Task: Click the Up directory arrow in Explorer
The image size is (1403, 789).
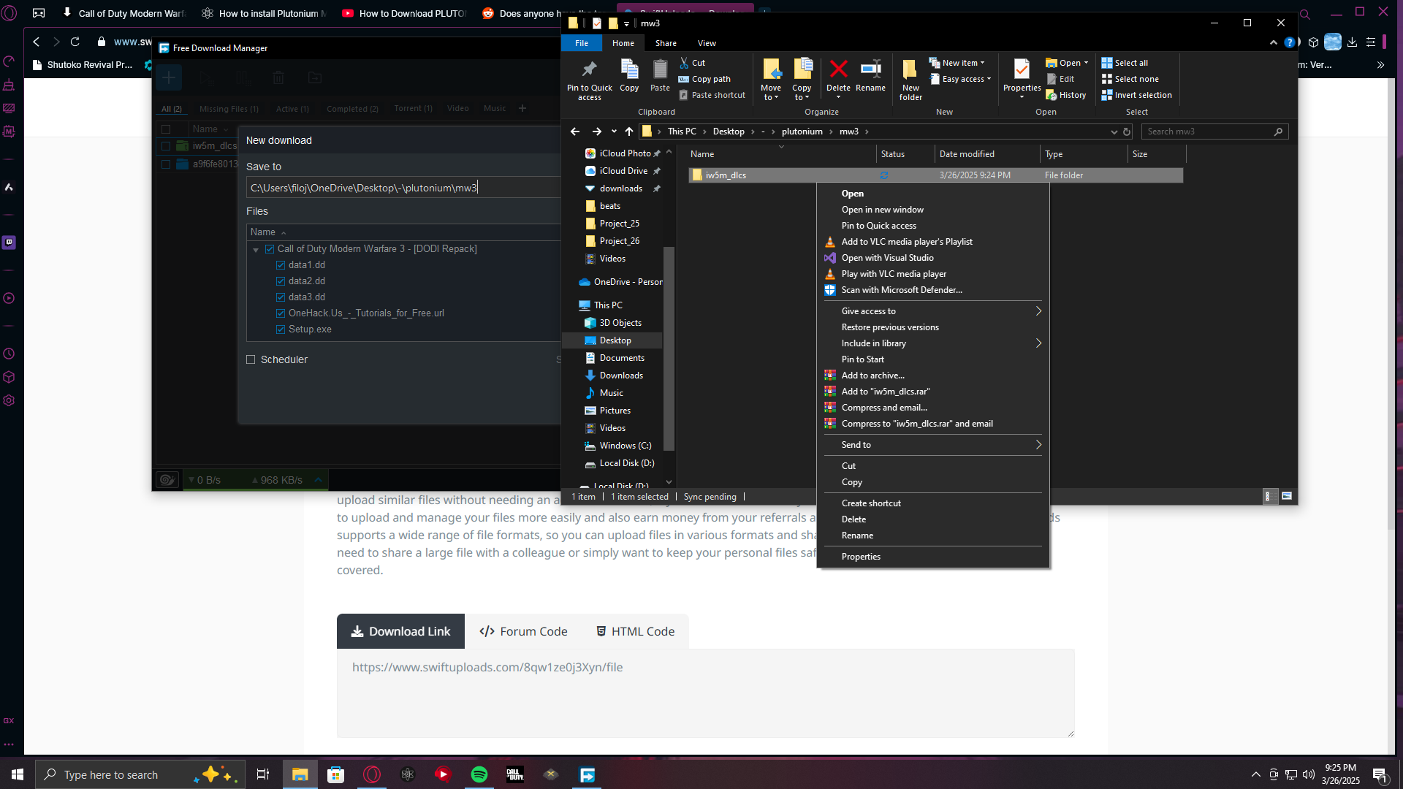Action: click(629, 131)
